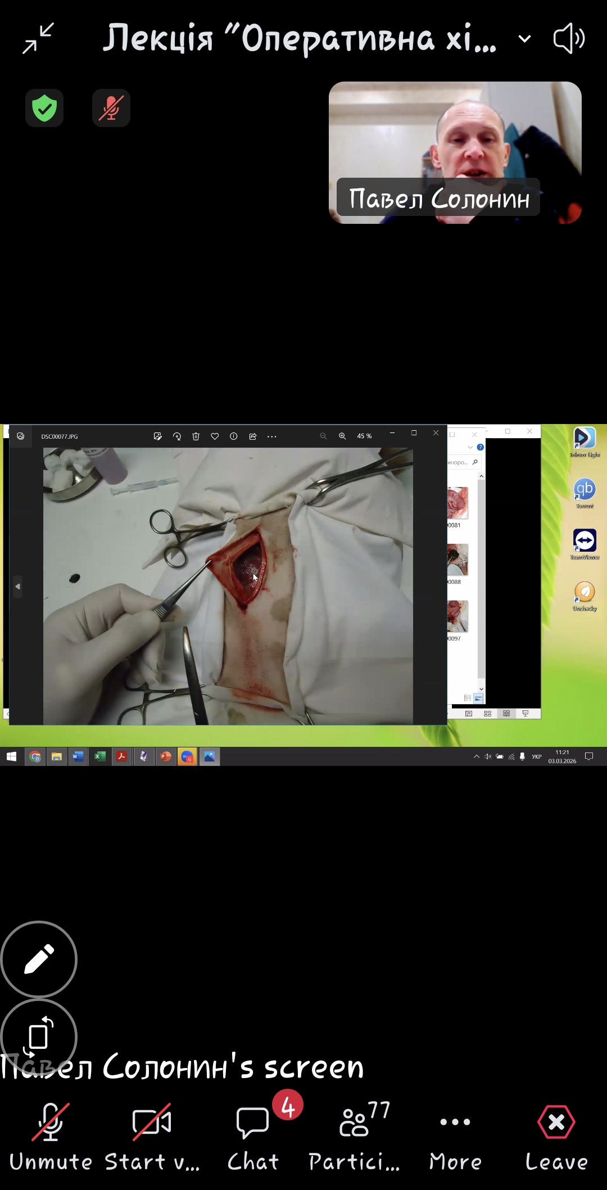Open the More options menu
The height and width of the screenshot is (1190, 607).
(x=455, y=1136)
